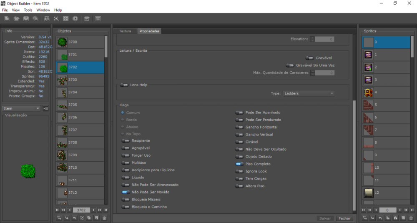This screenshot has height=223, width=417.
Task: Click the Elevation stepper arrows
Action: 312,39
